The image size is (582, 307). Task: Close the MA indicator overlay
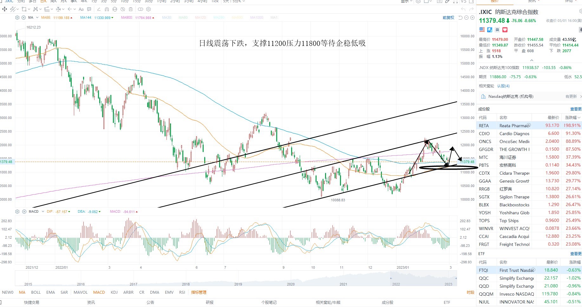23,18
